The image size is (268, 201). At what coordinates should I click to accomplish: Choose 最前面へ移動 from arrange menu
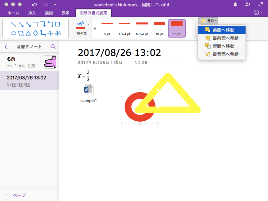(222, 38)
